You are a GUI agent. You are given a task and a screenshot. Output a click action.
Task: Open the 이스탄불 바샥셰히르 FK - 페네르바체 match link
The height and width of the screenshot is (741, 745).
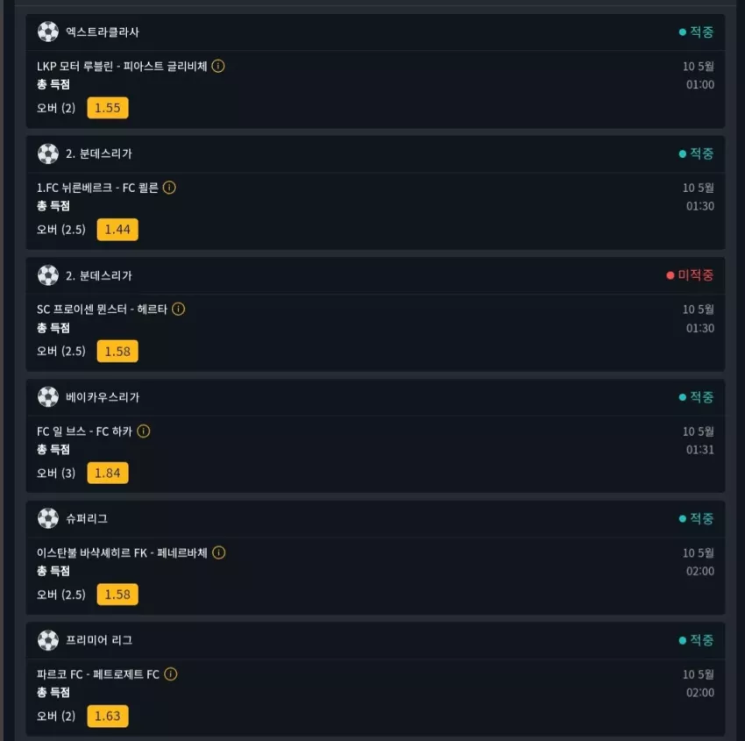coord(122,552)
